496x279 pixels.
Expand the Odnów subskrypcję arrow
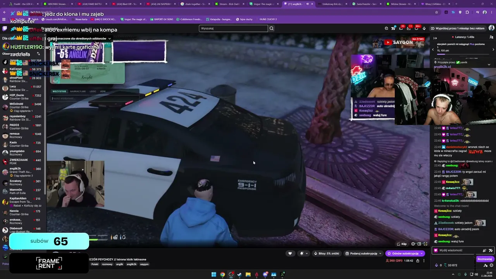coord(422,253)
